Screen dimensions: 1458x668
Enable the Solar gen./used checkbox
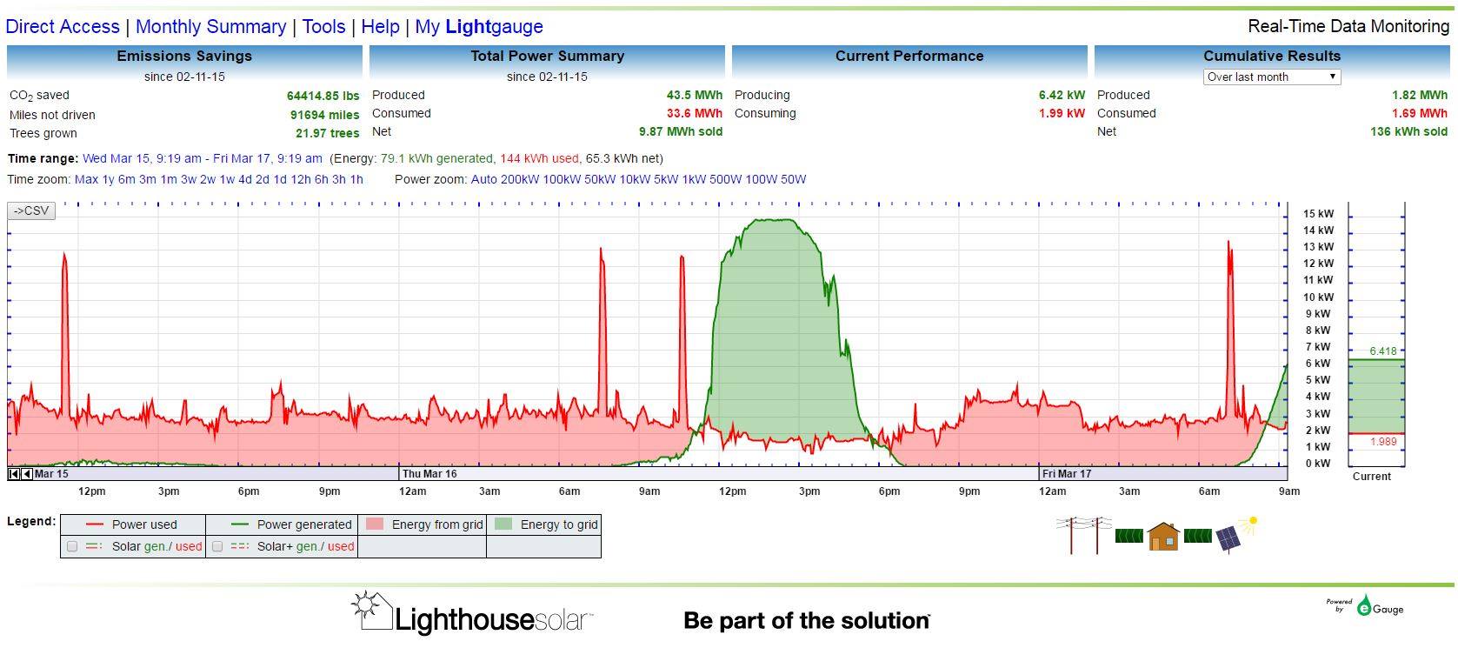(x=72, y=546)
